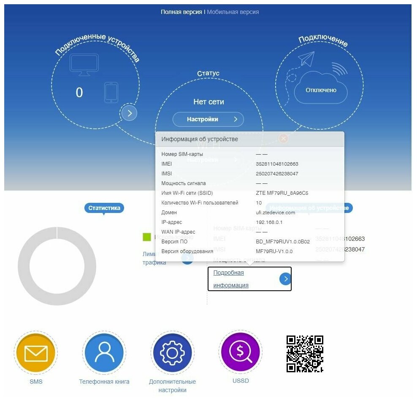
Task: Click the Номер SIM-карты label in popup
Action: [x=182, y=154]
